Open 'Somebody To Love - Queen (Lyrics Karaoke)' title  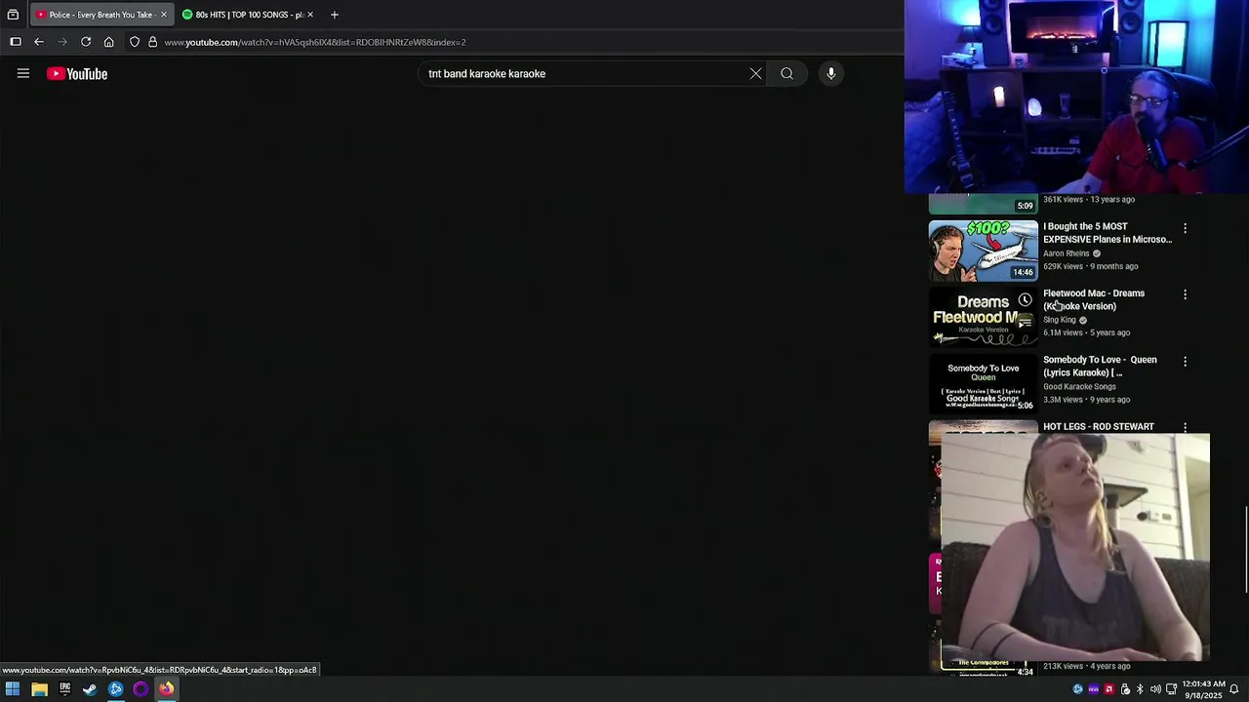pyautogui.click(x=1100, y=366)
